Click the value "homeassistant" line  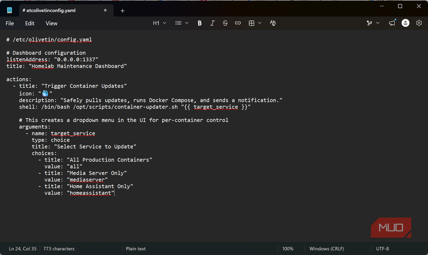pos(79,193)
